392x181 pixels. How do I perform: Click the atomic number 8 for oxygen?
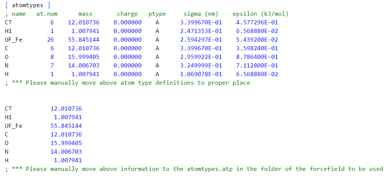52,57
